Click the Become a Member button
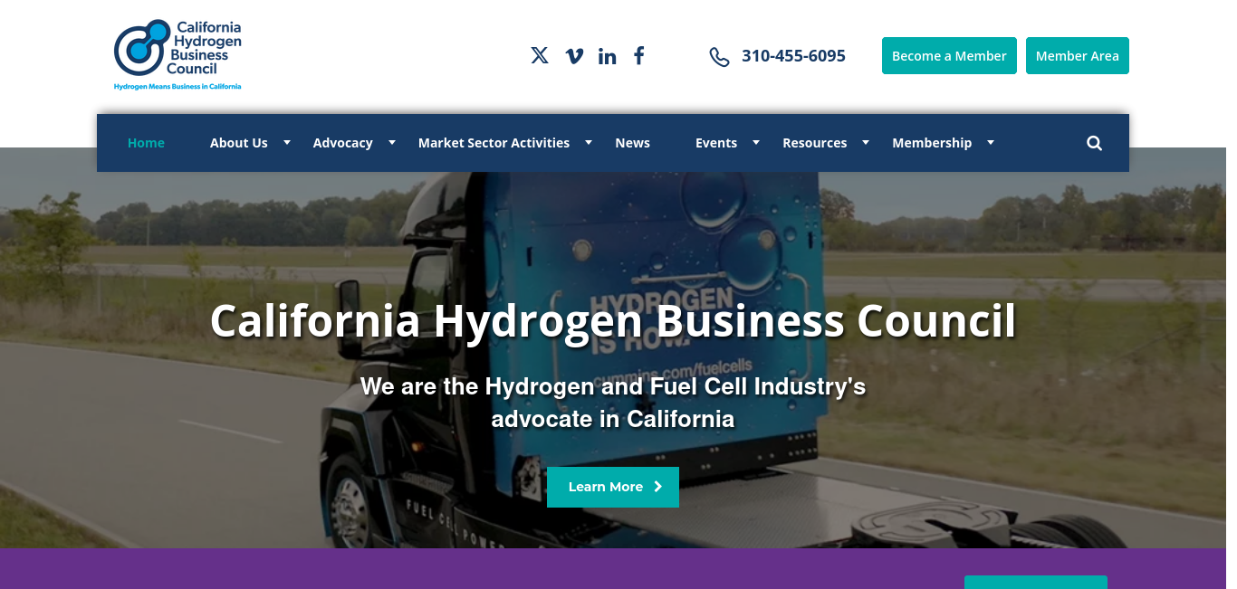 point(949,56)
